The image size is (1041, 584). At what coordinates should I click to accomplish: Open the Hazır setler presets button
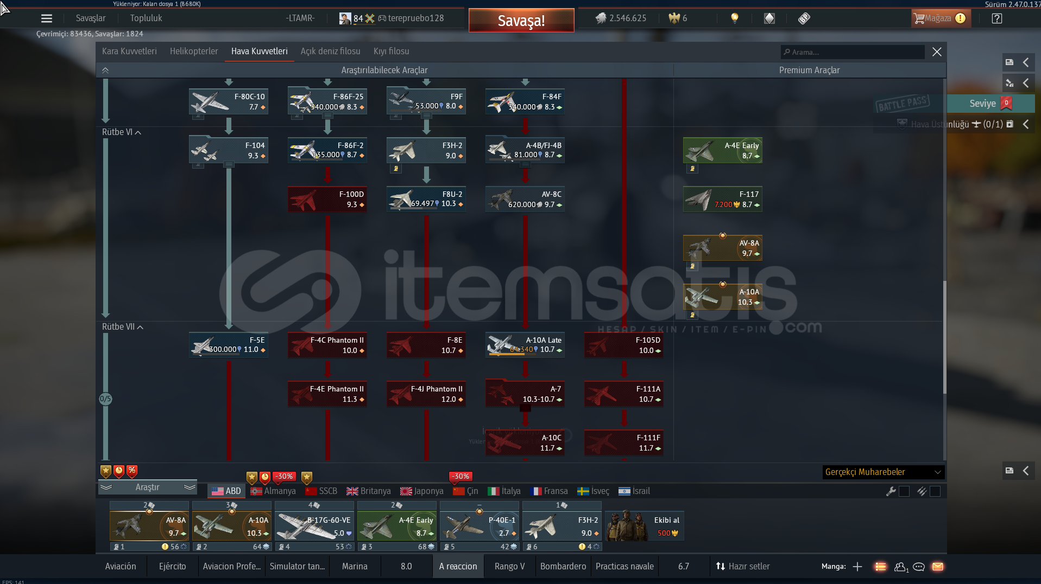[743, 567]
